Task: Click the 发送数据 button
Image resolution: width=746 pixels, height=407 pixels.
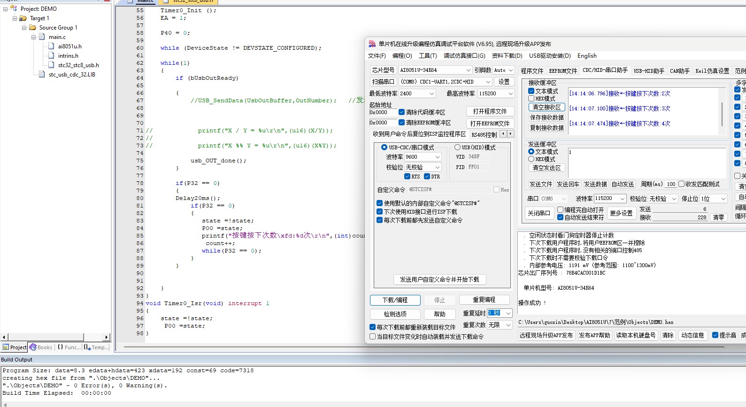Action: coord(595,184)
